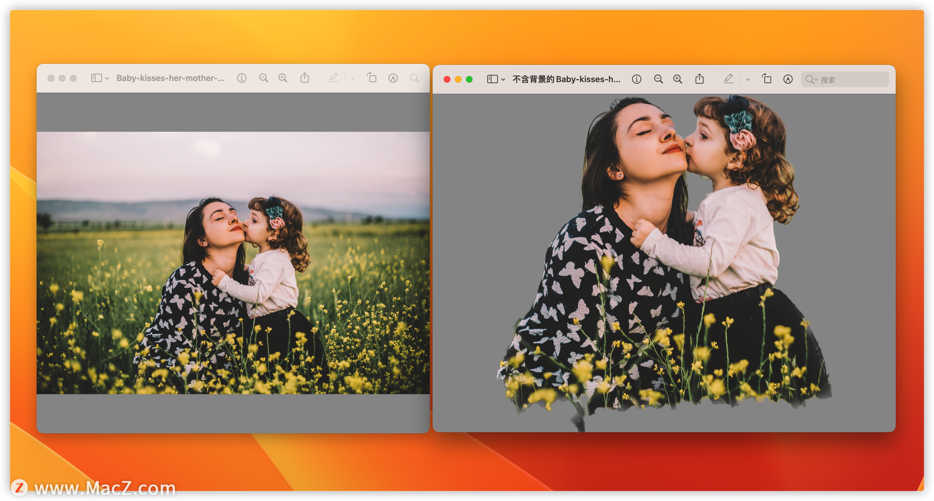The height and width of the screenshot is (501, 934).
Task: Zoom out in the right Preview window
Action: tap(659, 79)
